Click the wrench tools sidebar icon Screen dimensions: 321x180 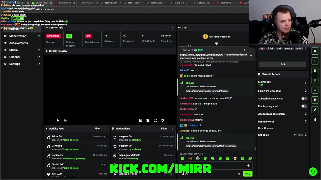(315, 109)
